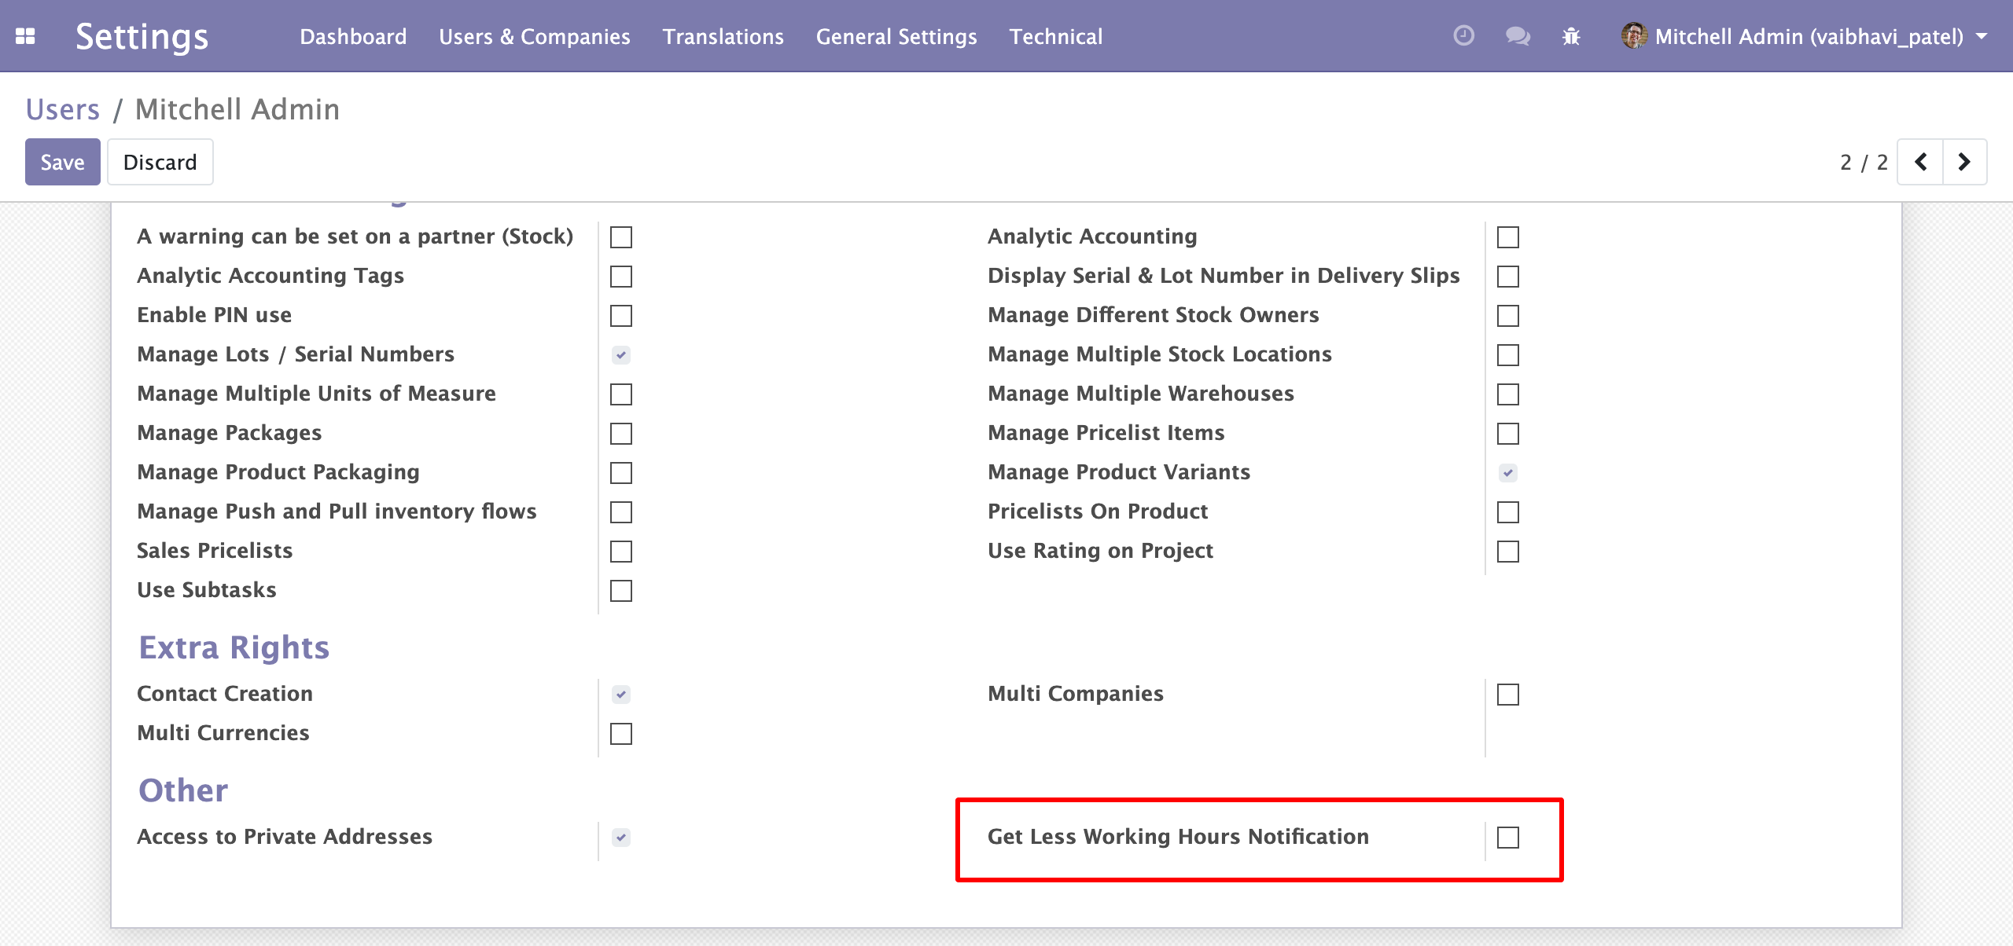
Task: Click Mitchell Admin's avatar picture
Action: pyautogui.click(x=1634, y=36)
